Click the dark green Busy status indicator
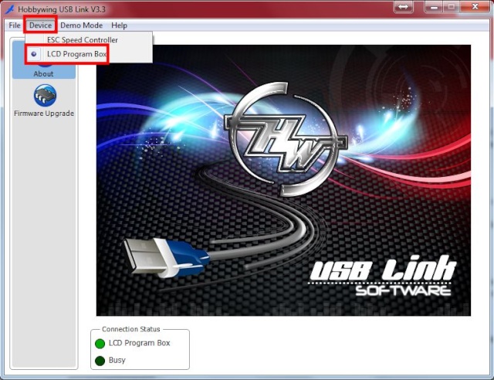Viewport: 494px width, 380px height. pos(100,361)
